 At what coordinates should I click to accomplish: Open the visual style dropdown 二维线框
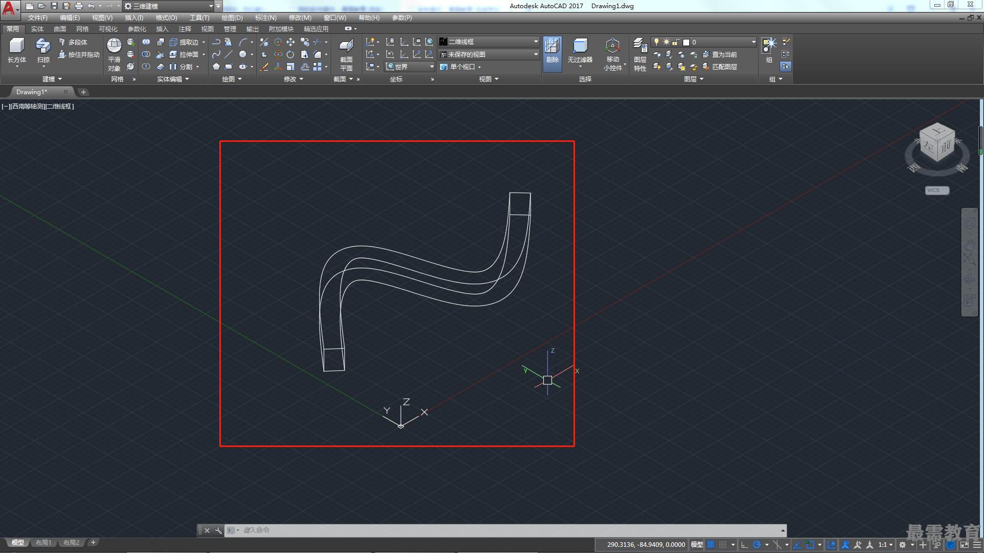pos(489,42)
